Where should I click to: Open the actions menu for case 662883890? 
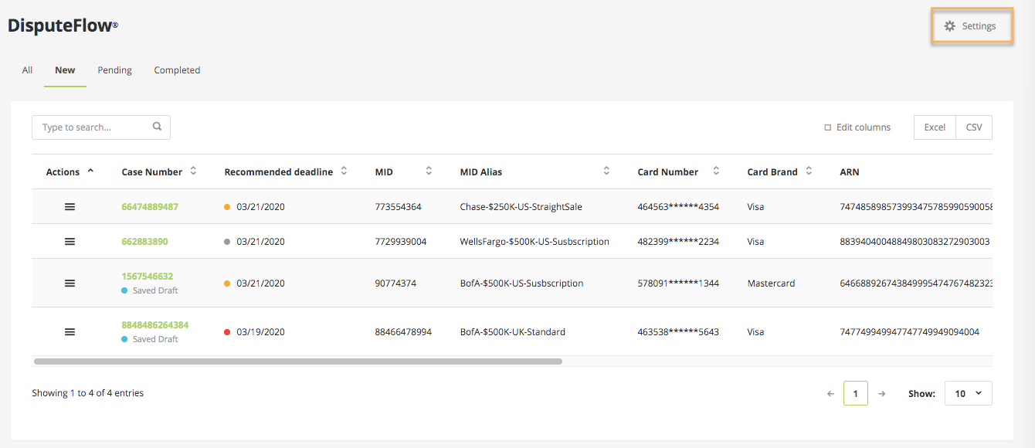pos(70,242)
